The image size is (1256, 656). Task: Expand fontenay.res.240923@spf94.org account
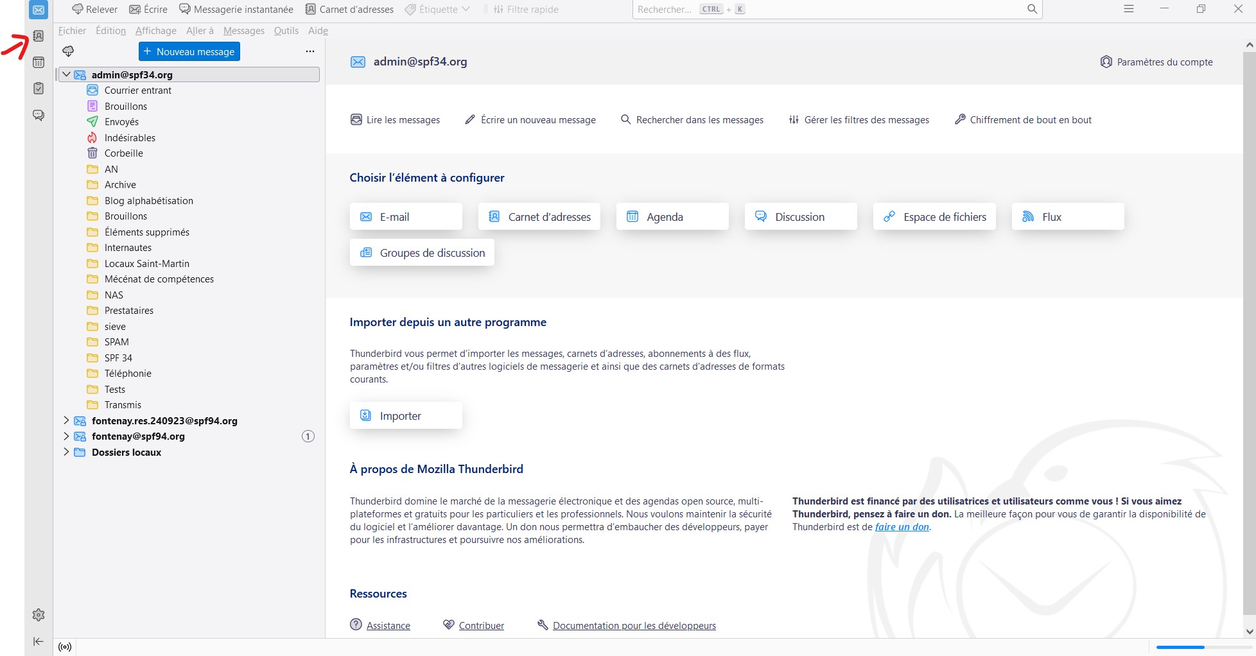(x=66, y=420)
